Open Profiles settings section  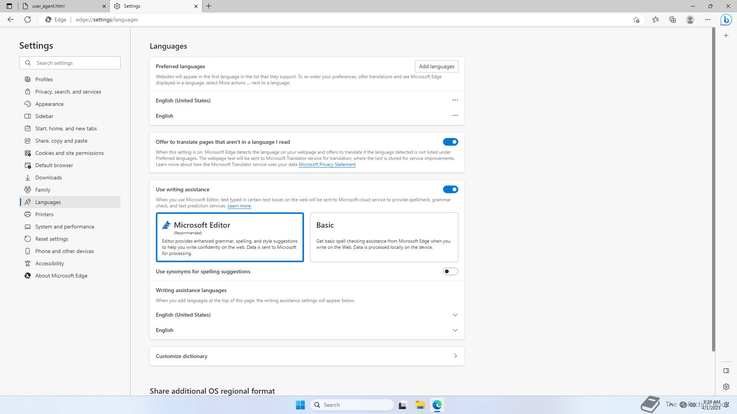tap(70, 79)
